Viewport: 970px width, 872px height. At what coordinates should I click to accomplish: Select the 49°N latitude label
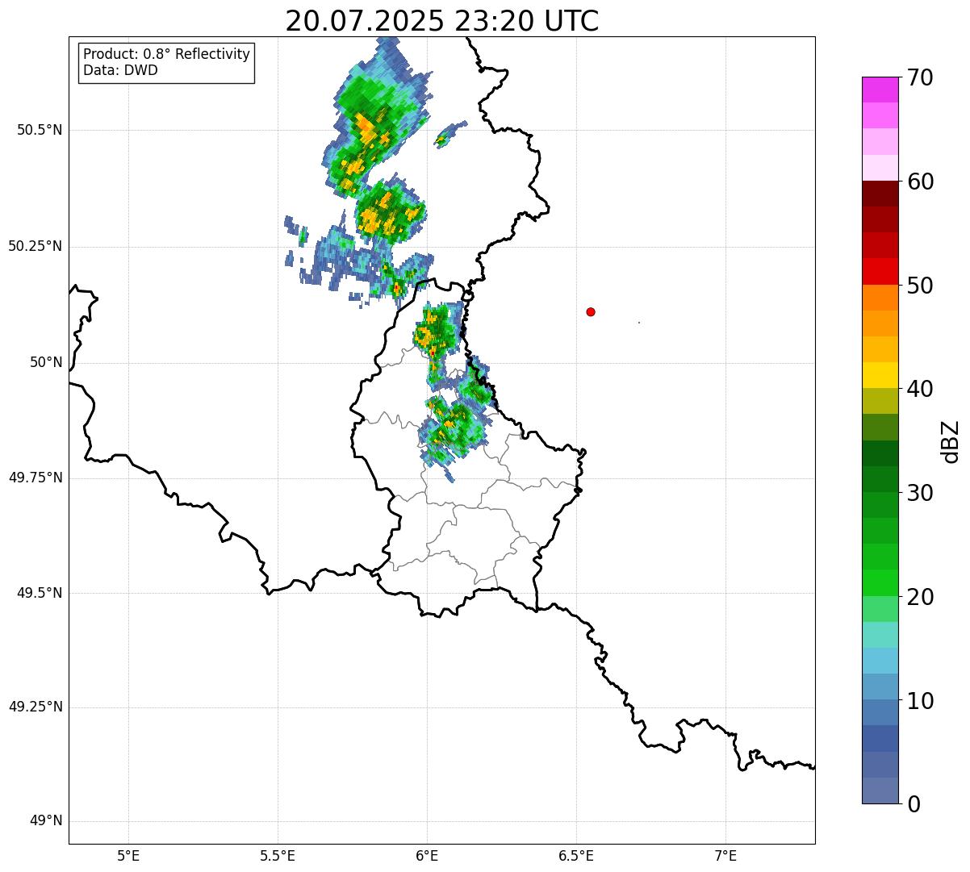[46, 821]
